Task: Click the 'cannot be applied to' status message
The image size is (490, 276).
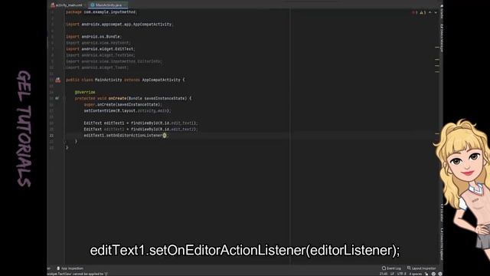Action: [x=78, y=274]
